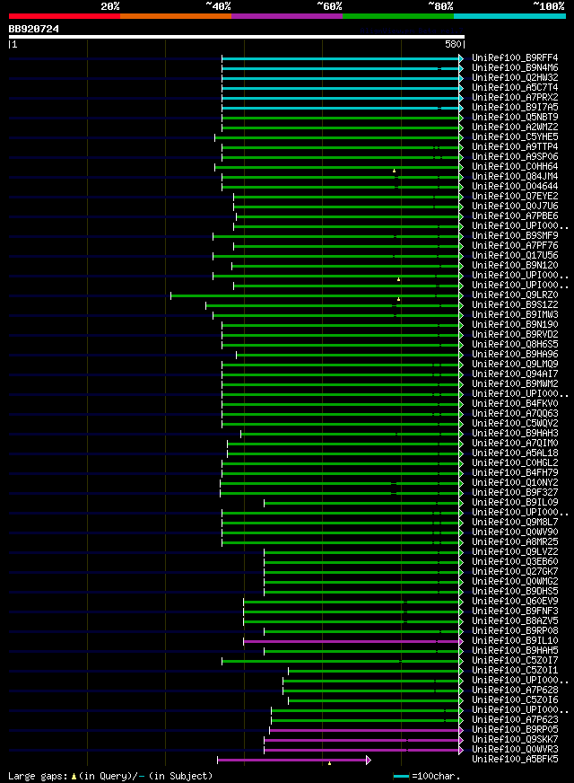Viewport: 574px width, 783px height.
Task: Select hit label UniRef100_B4FKV0
Action: (x=515, y=403)
